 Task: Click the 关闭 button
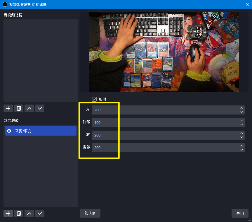(240, 213)
